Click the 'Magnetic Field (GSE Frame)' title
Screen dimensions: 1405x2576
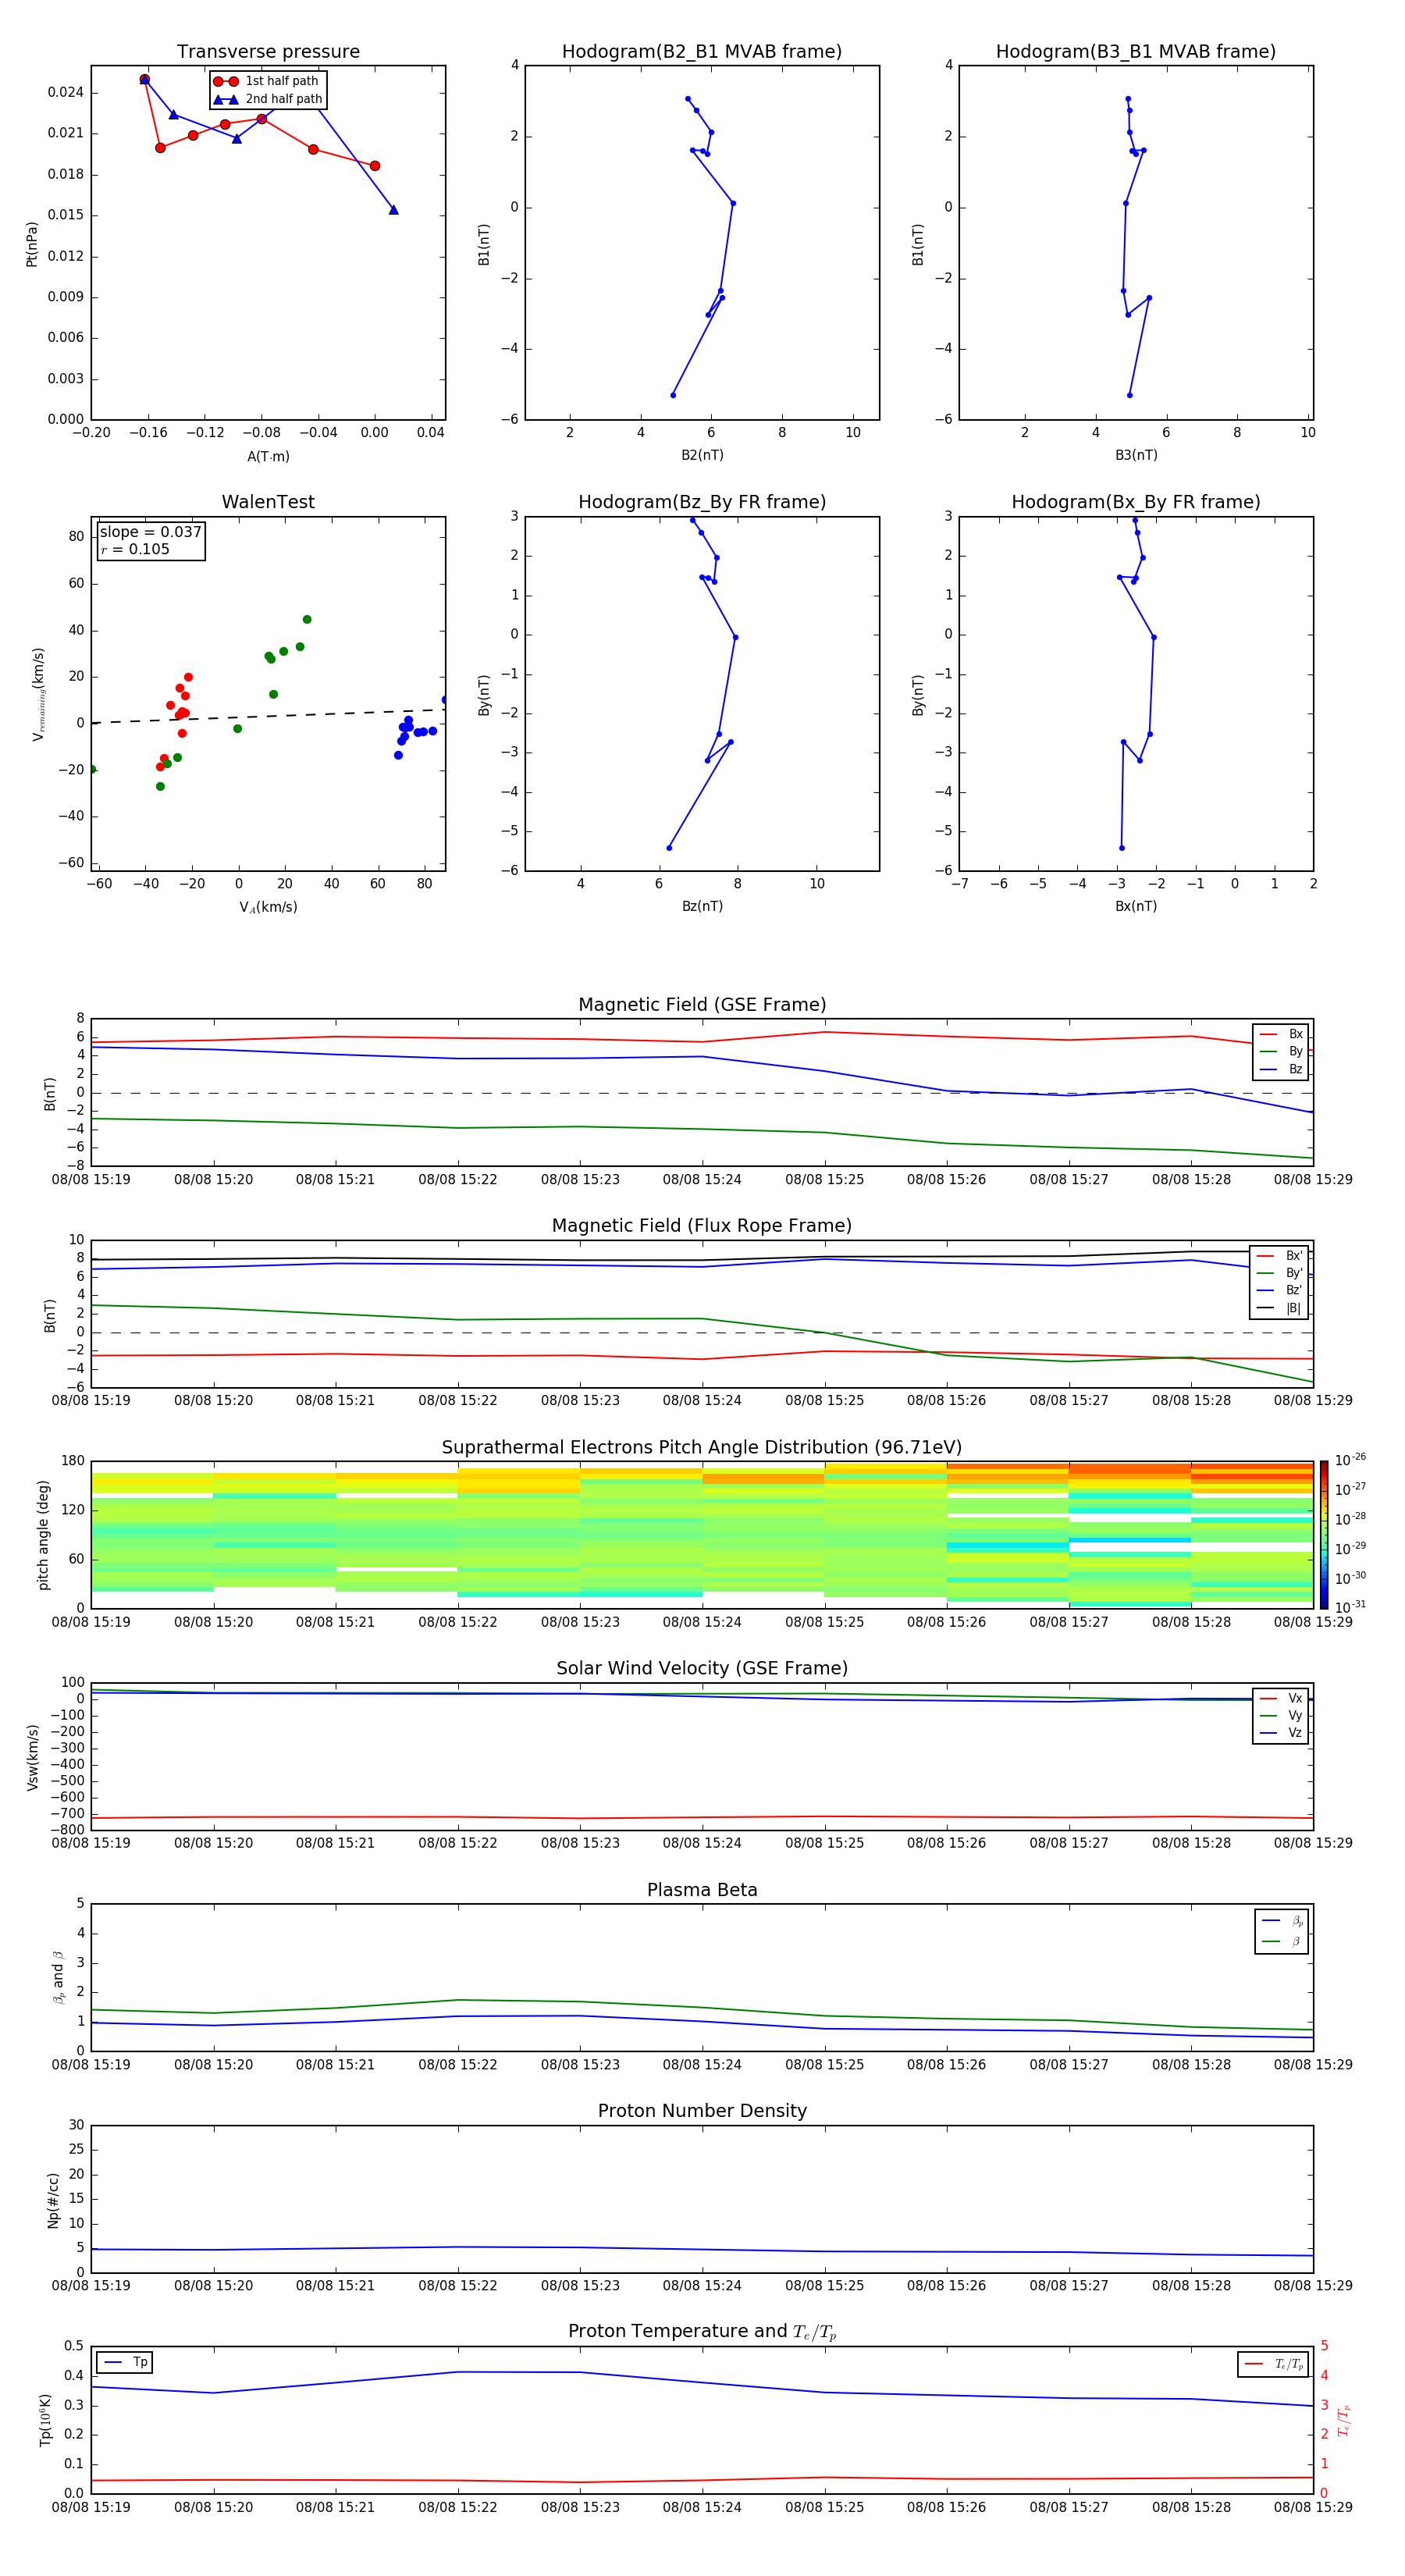[702, 1005]
